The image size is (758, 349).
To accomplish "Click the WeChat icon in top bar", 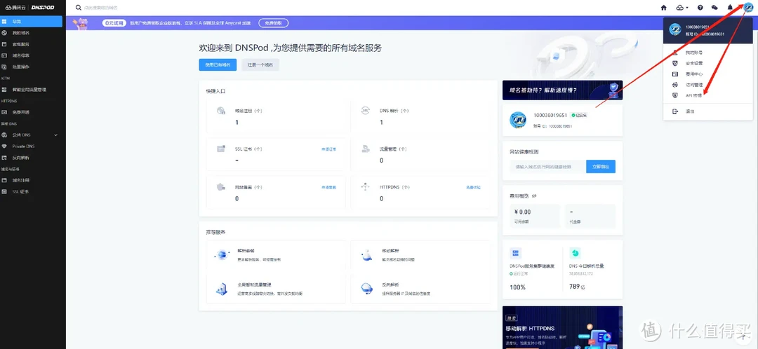I will [714, 8].
